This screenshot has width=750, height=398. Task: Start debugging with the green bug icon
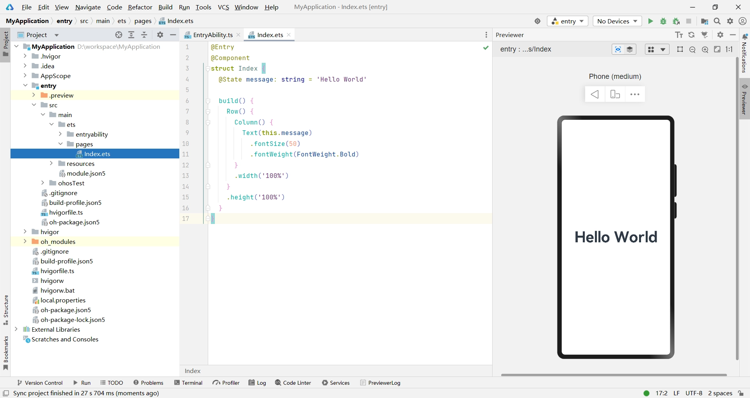coord(663,21)
